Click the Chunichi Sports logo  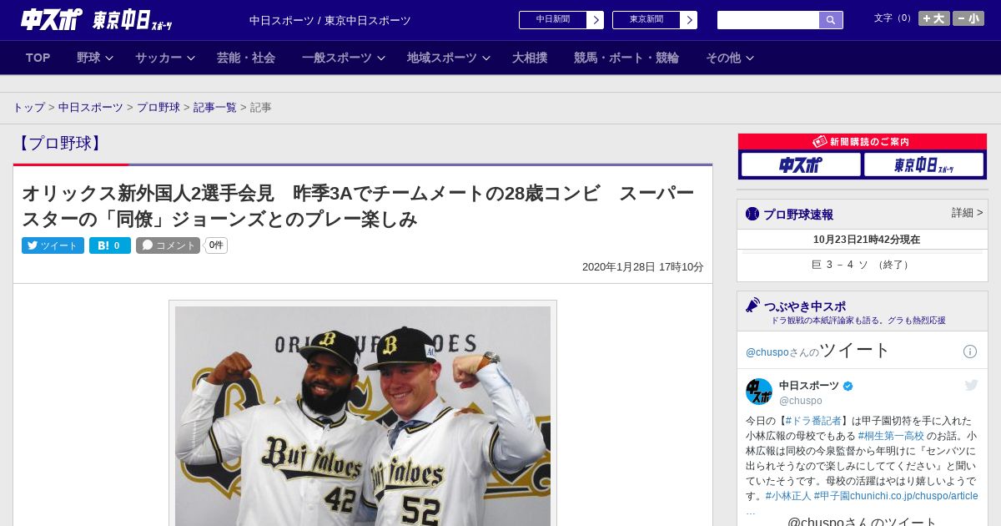(51, 19)
